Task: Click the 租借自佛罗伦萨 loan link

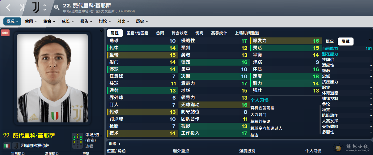Action: (35, 145)
